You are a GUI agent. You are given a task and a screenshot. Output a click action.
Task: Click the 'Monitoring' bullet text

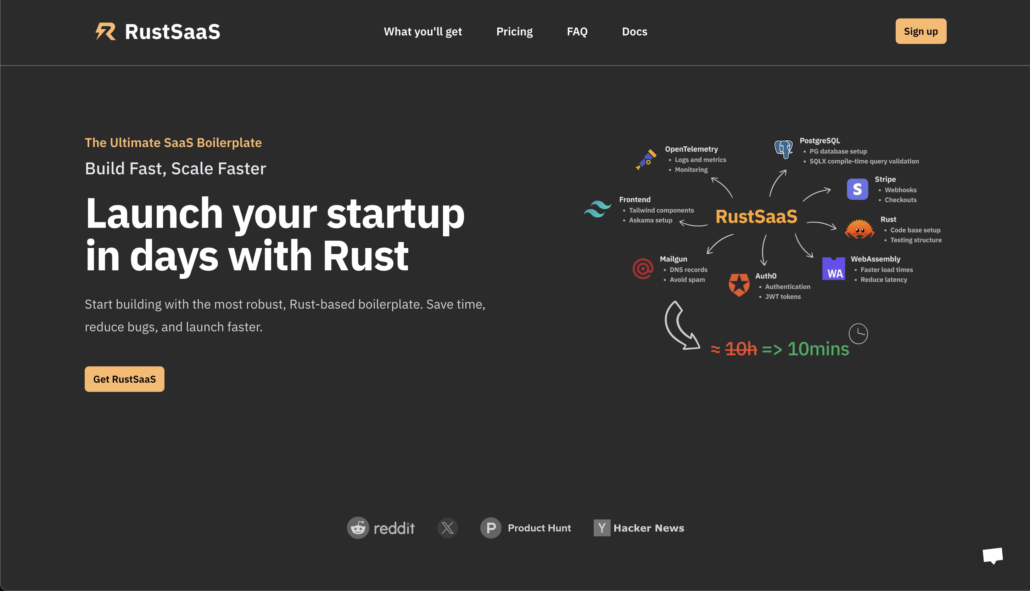click(691, 170)
